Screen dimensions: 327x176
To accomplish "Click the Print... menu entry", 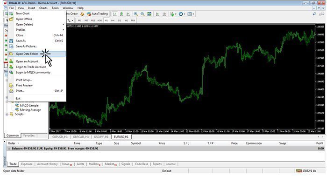I will [x=37, y=91].
